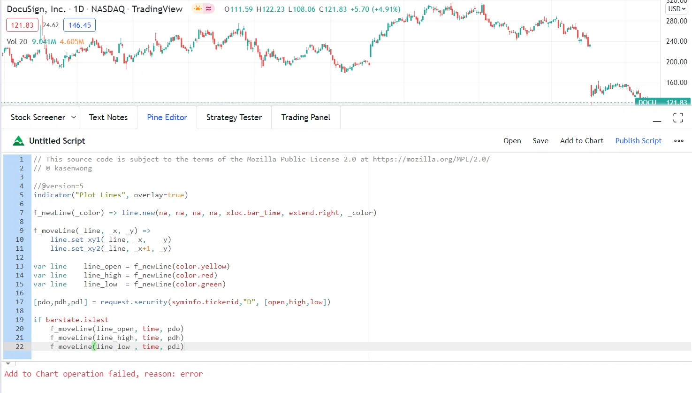Click Add to Chart
The width and height of the screenshot is (692, 393).
[582, 141]
